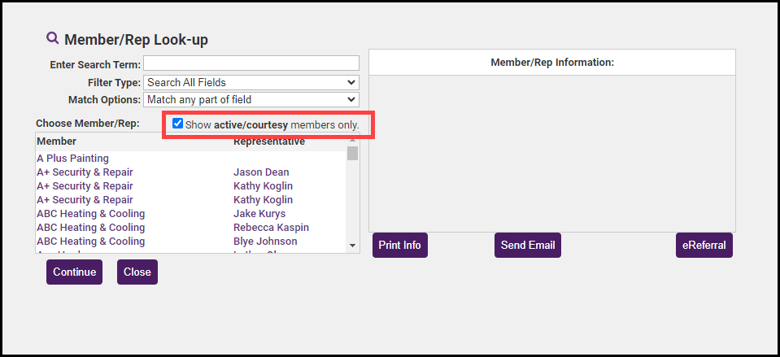Open eReferral for the member
This screenshot has height=357, width=780.
click(x=704, y=245)
